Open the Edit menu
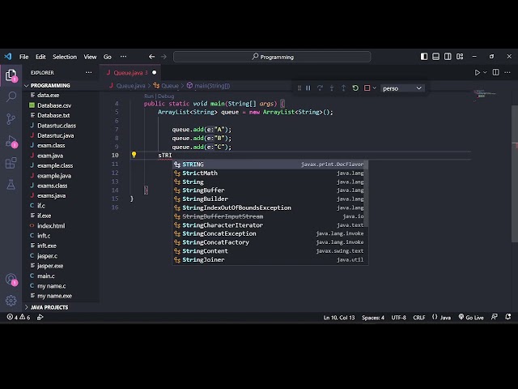Viewport: 518px width, 389px height. (40, 57)
